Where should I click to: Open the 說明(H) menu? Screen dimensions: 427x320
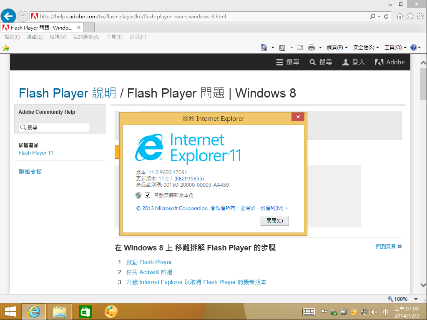138,37
